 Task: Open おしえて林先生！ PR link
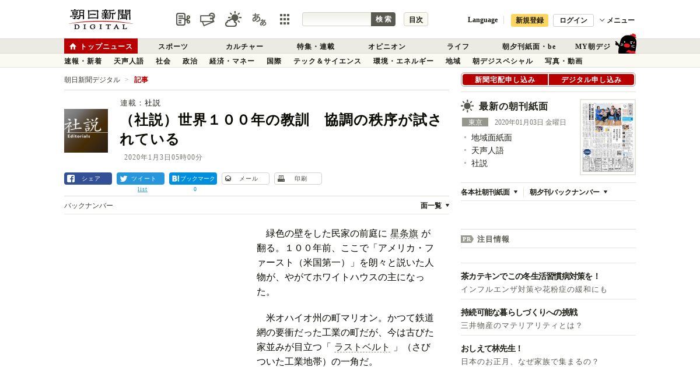pyautogui.click(x=492, y=348)
